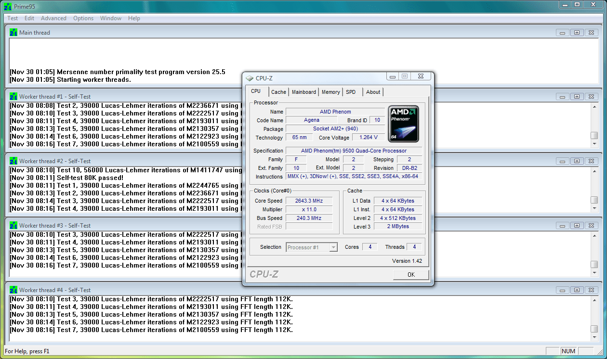Viewport: 607px width, 359px height.
Task: Click the Code Name field Agena
Action: 311,120
